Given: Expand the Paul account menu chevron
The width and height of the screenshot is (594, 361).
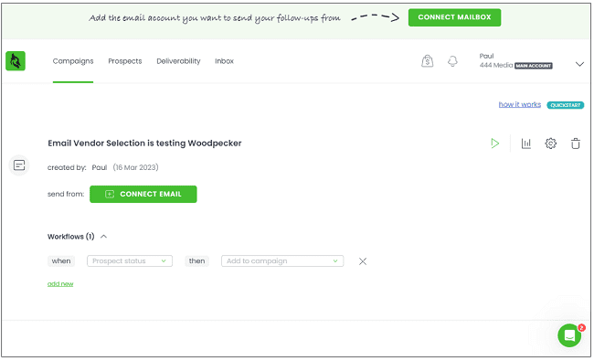Looking at the screenshot, I should click(x=579, y=64).
